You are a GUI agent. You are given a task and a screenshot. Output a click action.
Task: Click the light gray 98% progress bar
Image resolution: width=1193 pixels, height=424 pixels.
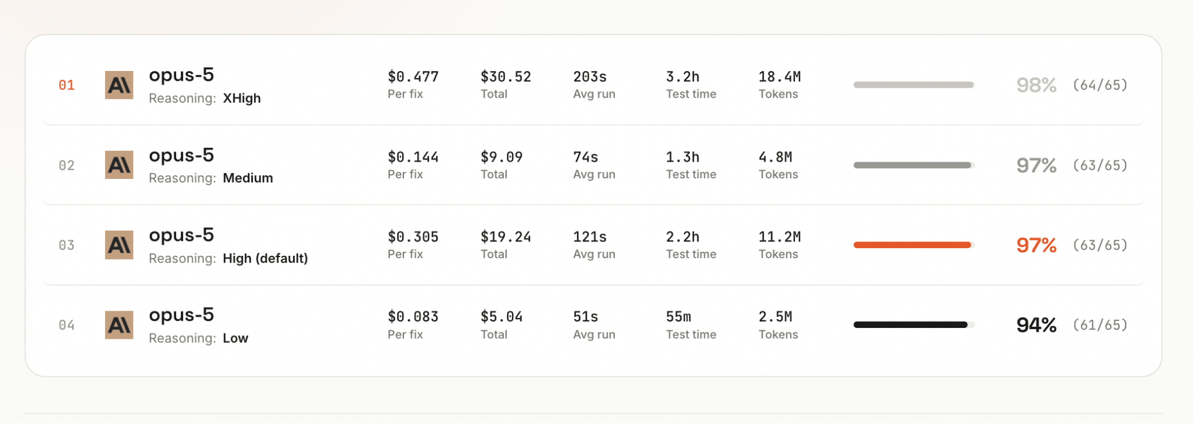(914, 85)
